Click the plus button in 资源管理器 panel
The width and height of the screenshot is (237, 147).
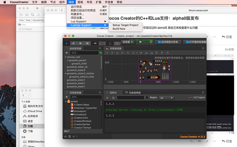pyautogui.click(x=67, y=97)
